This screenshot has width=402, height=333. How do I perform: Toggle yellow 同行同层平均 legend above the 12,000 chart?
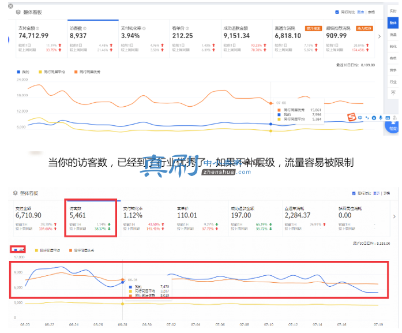(x=47, y=250)
